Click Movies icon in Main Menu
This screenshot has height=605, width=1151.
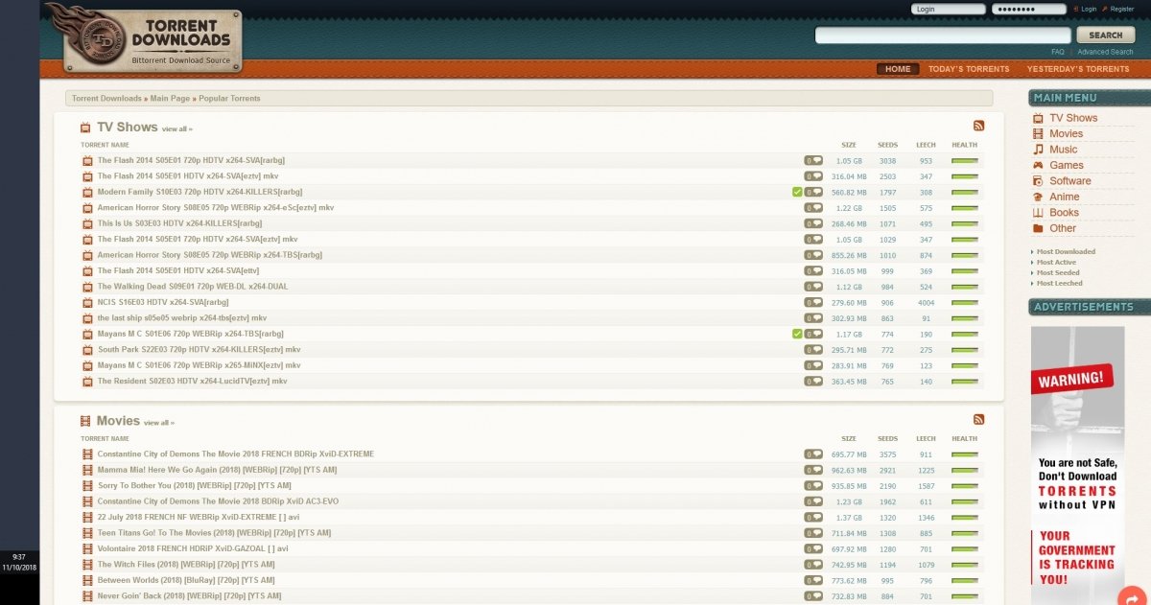(1038, 133)
